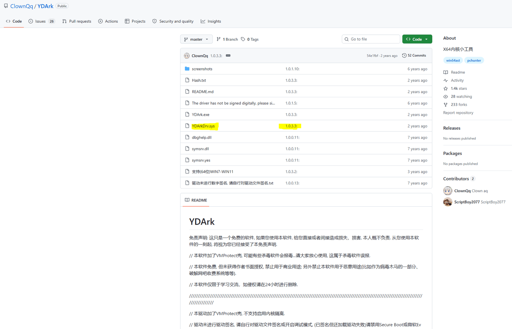Viewport: 512px width, 329px height.
Task: Click the win64ast topic tag
Action: (453, 60)
